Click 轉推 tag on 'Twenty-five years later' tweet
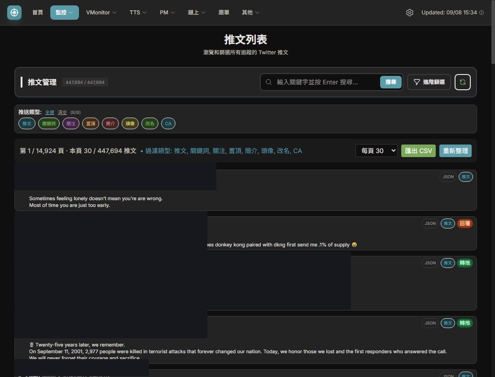495x377 pixels. click(x=464, y=323)
